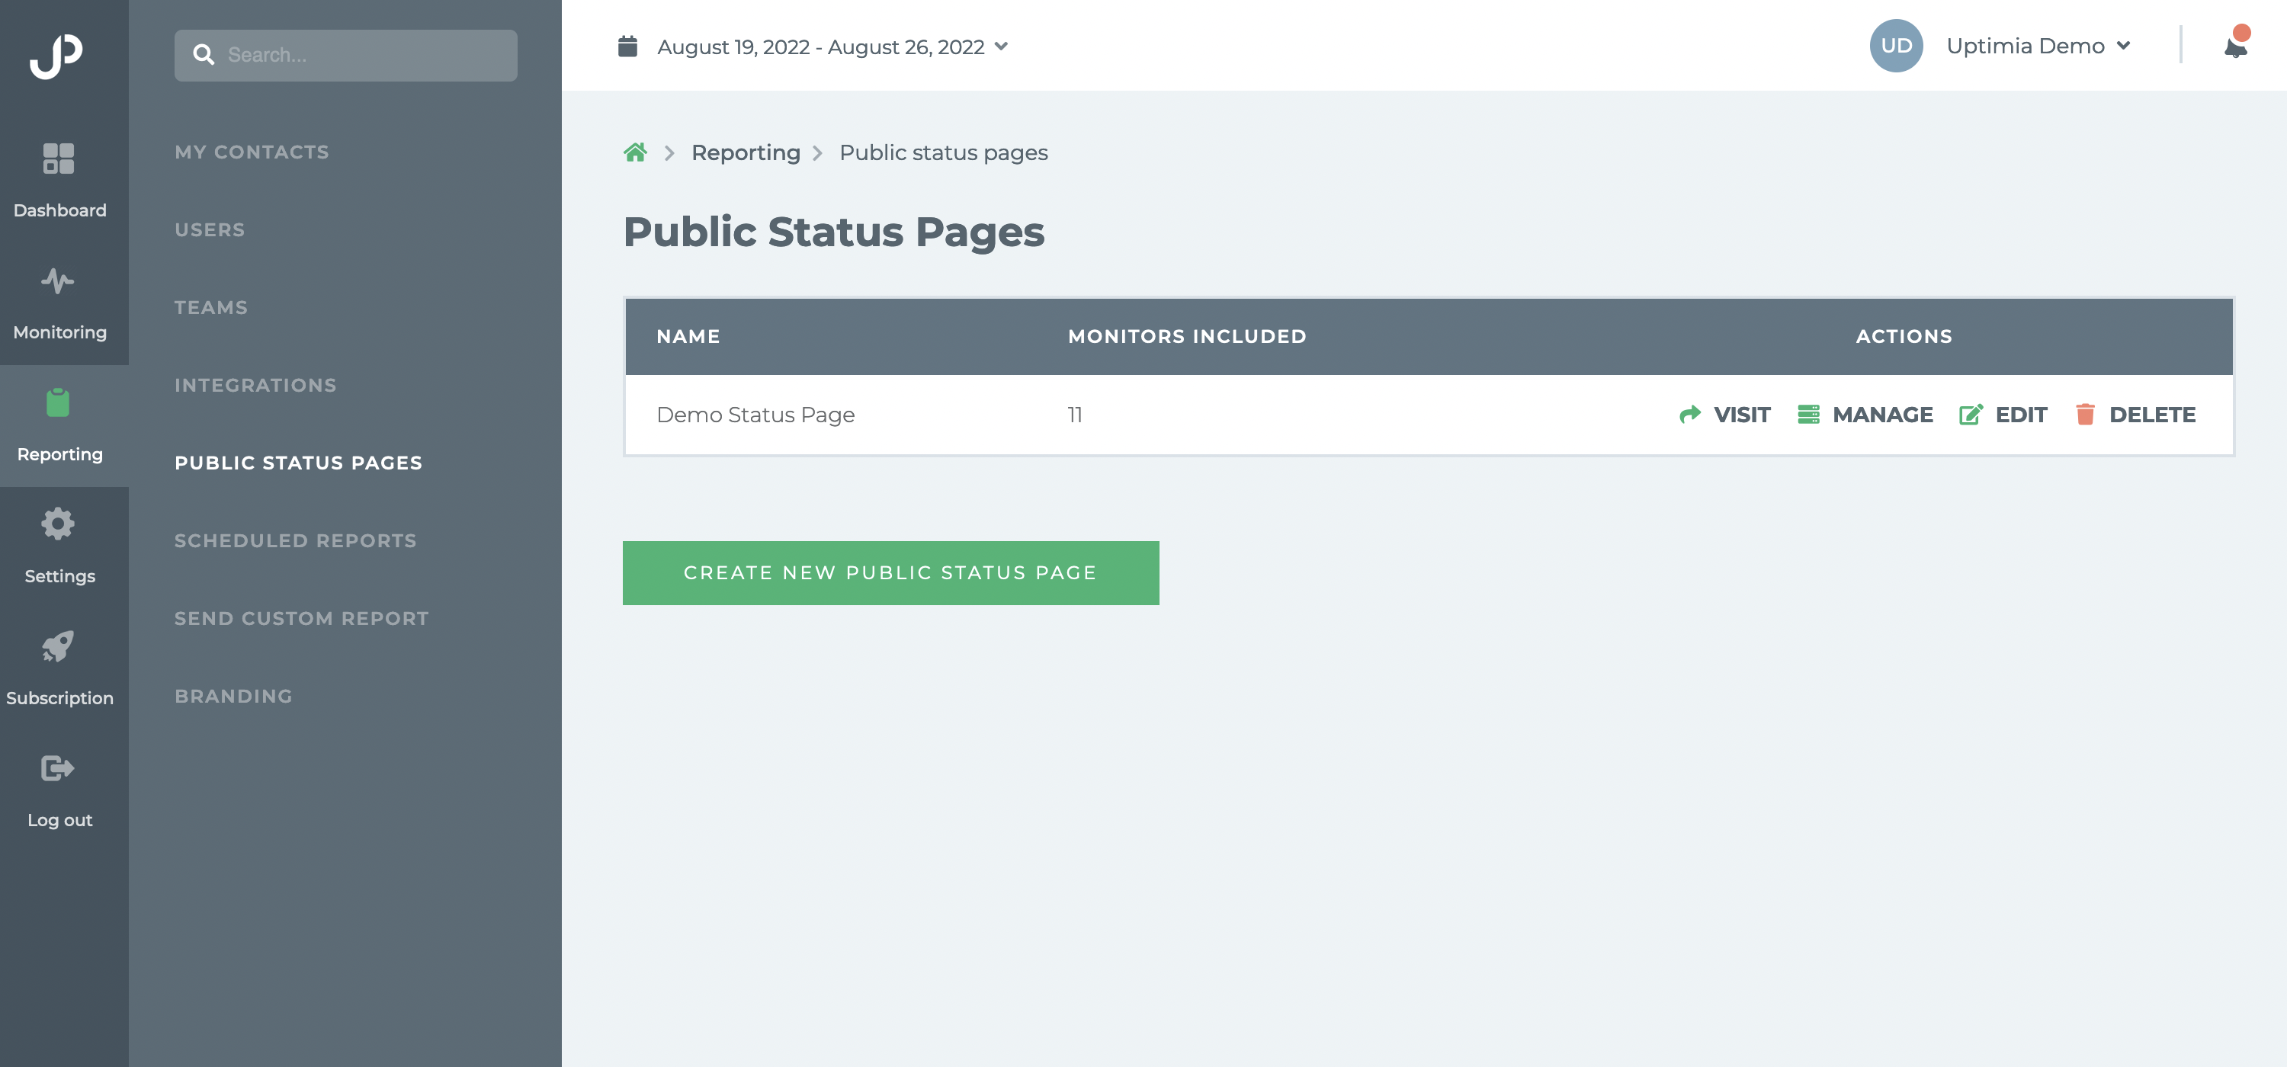Click the green home breadcrumb icon
Image resolution: width=2287 pixels, height=1067 pixels.
635,152
